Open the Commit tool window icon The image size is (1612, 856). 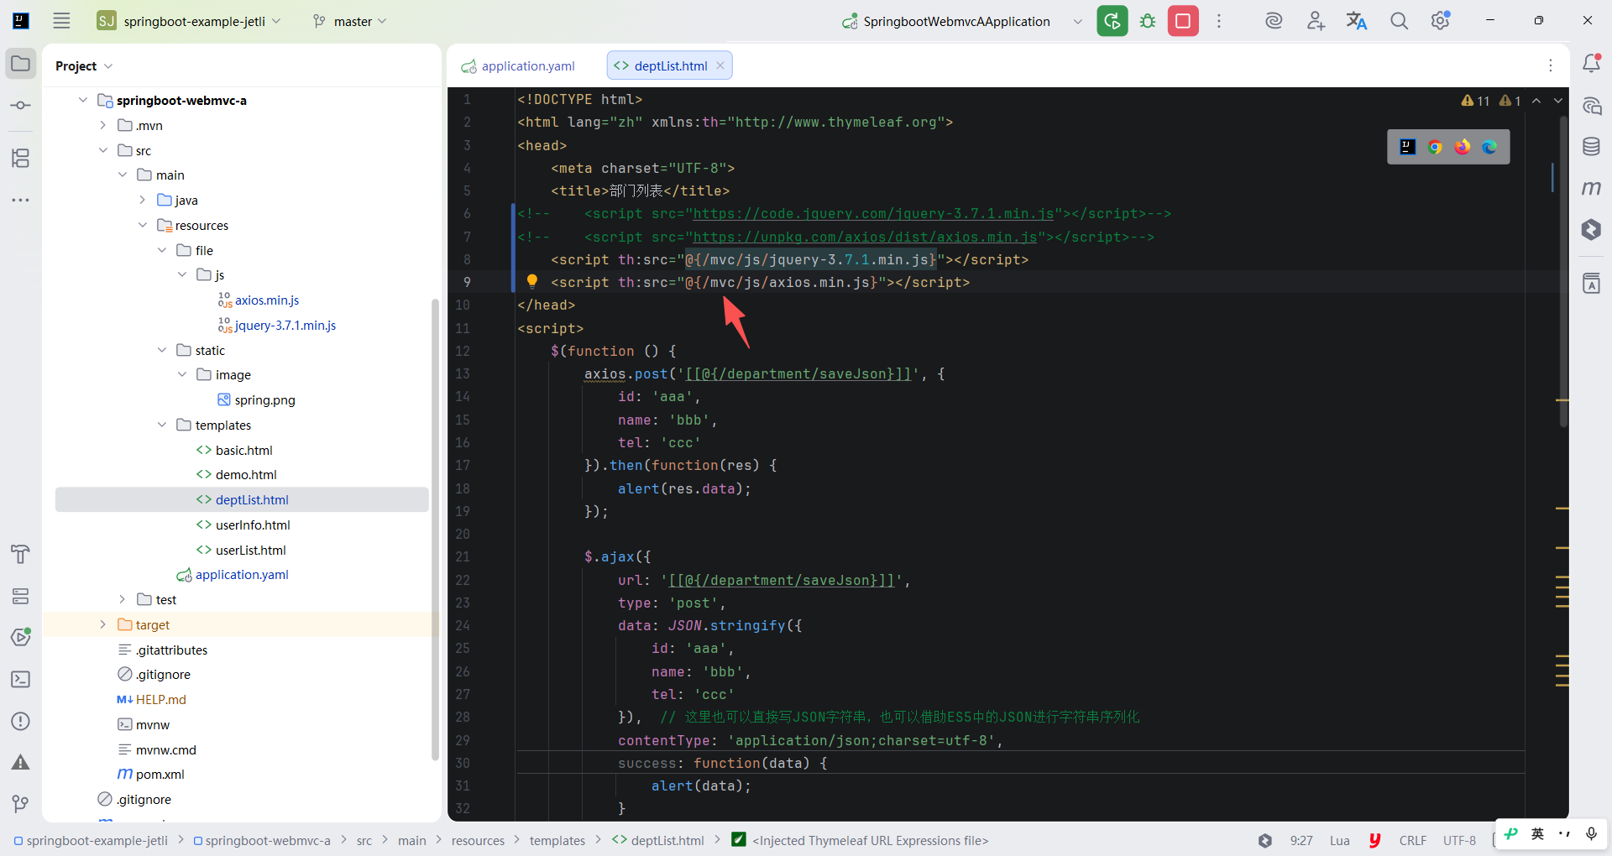click(x=21, y=105)
